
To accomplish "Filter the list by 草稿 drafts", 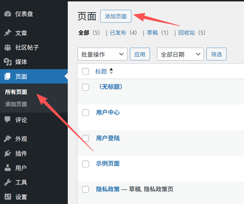I will (x=152, y=33).
